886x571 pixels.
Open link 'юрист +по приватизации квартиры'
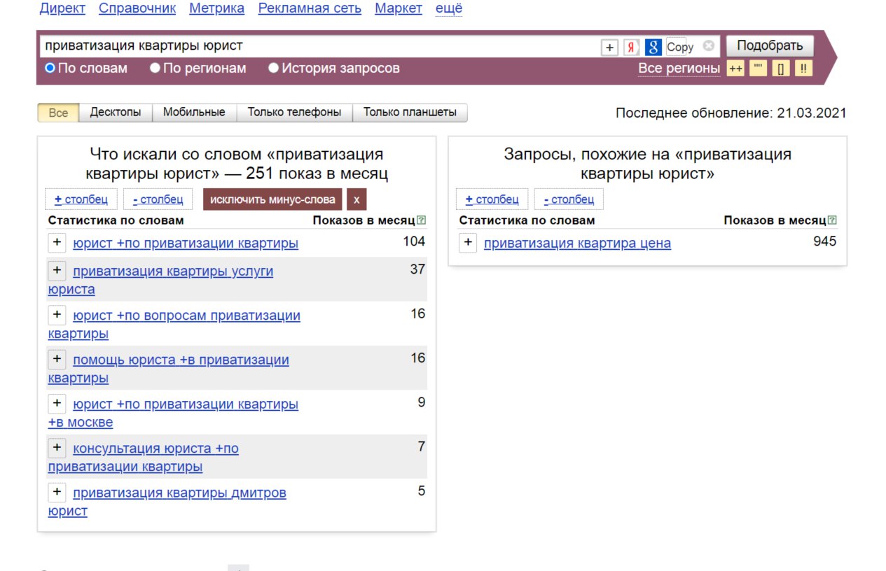[x=186, y=244]
